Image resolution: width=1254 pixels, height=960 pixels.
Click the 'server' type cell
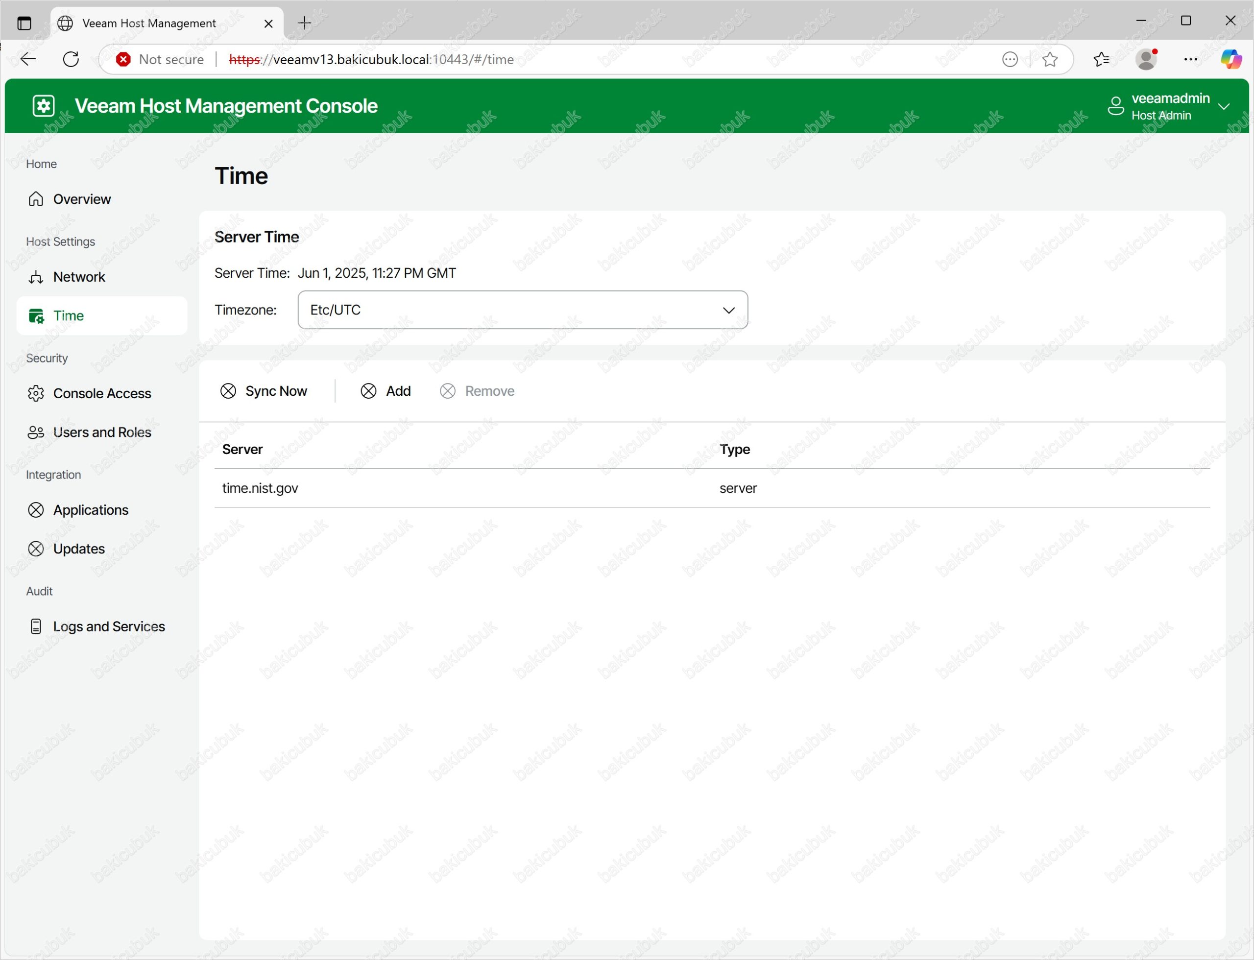[x=738, y=489]
